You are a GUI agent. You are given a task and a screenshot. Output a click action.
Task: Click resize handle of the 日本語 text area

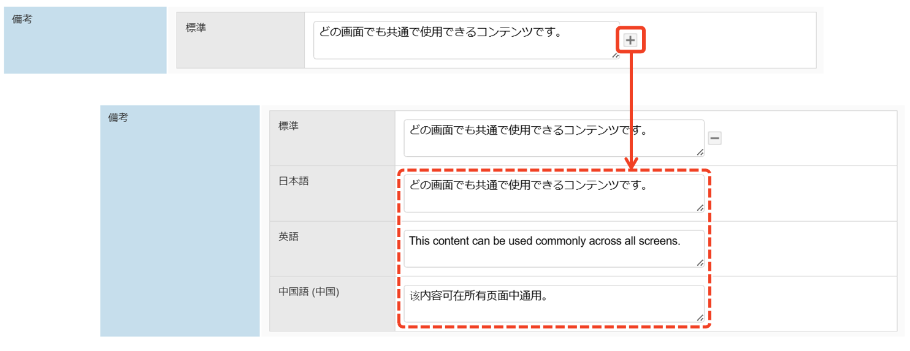point(700,208)
